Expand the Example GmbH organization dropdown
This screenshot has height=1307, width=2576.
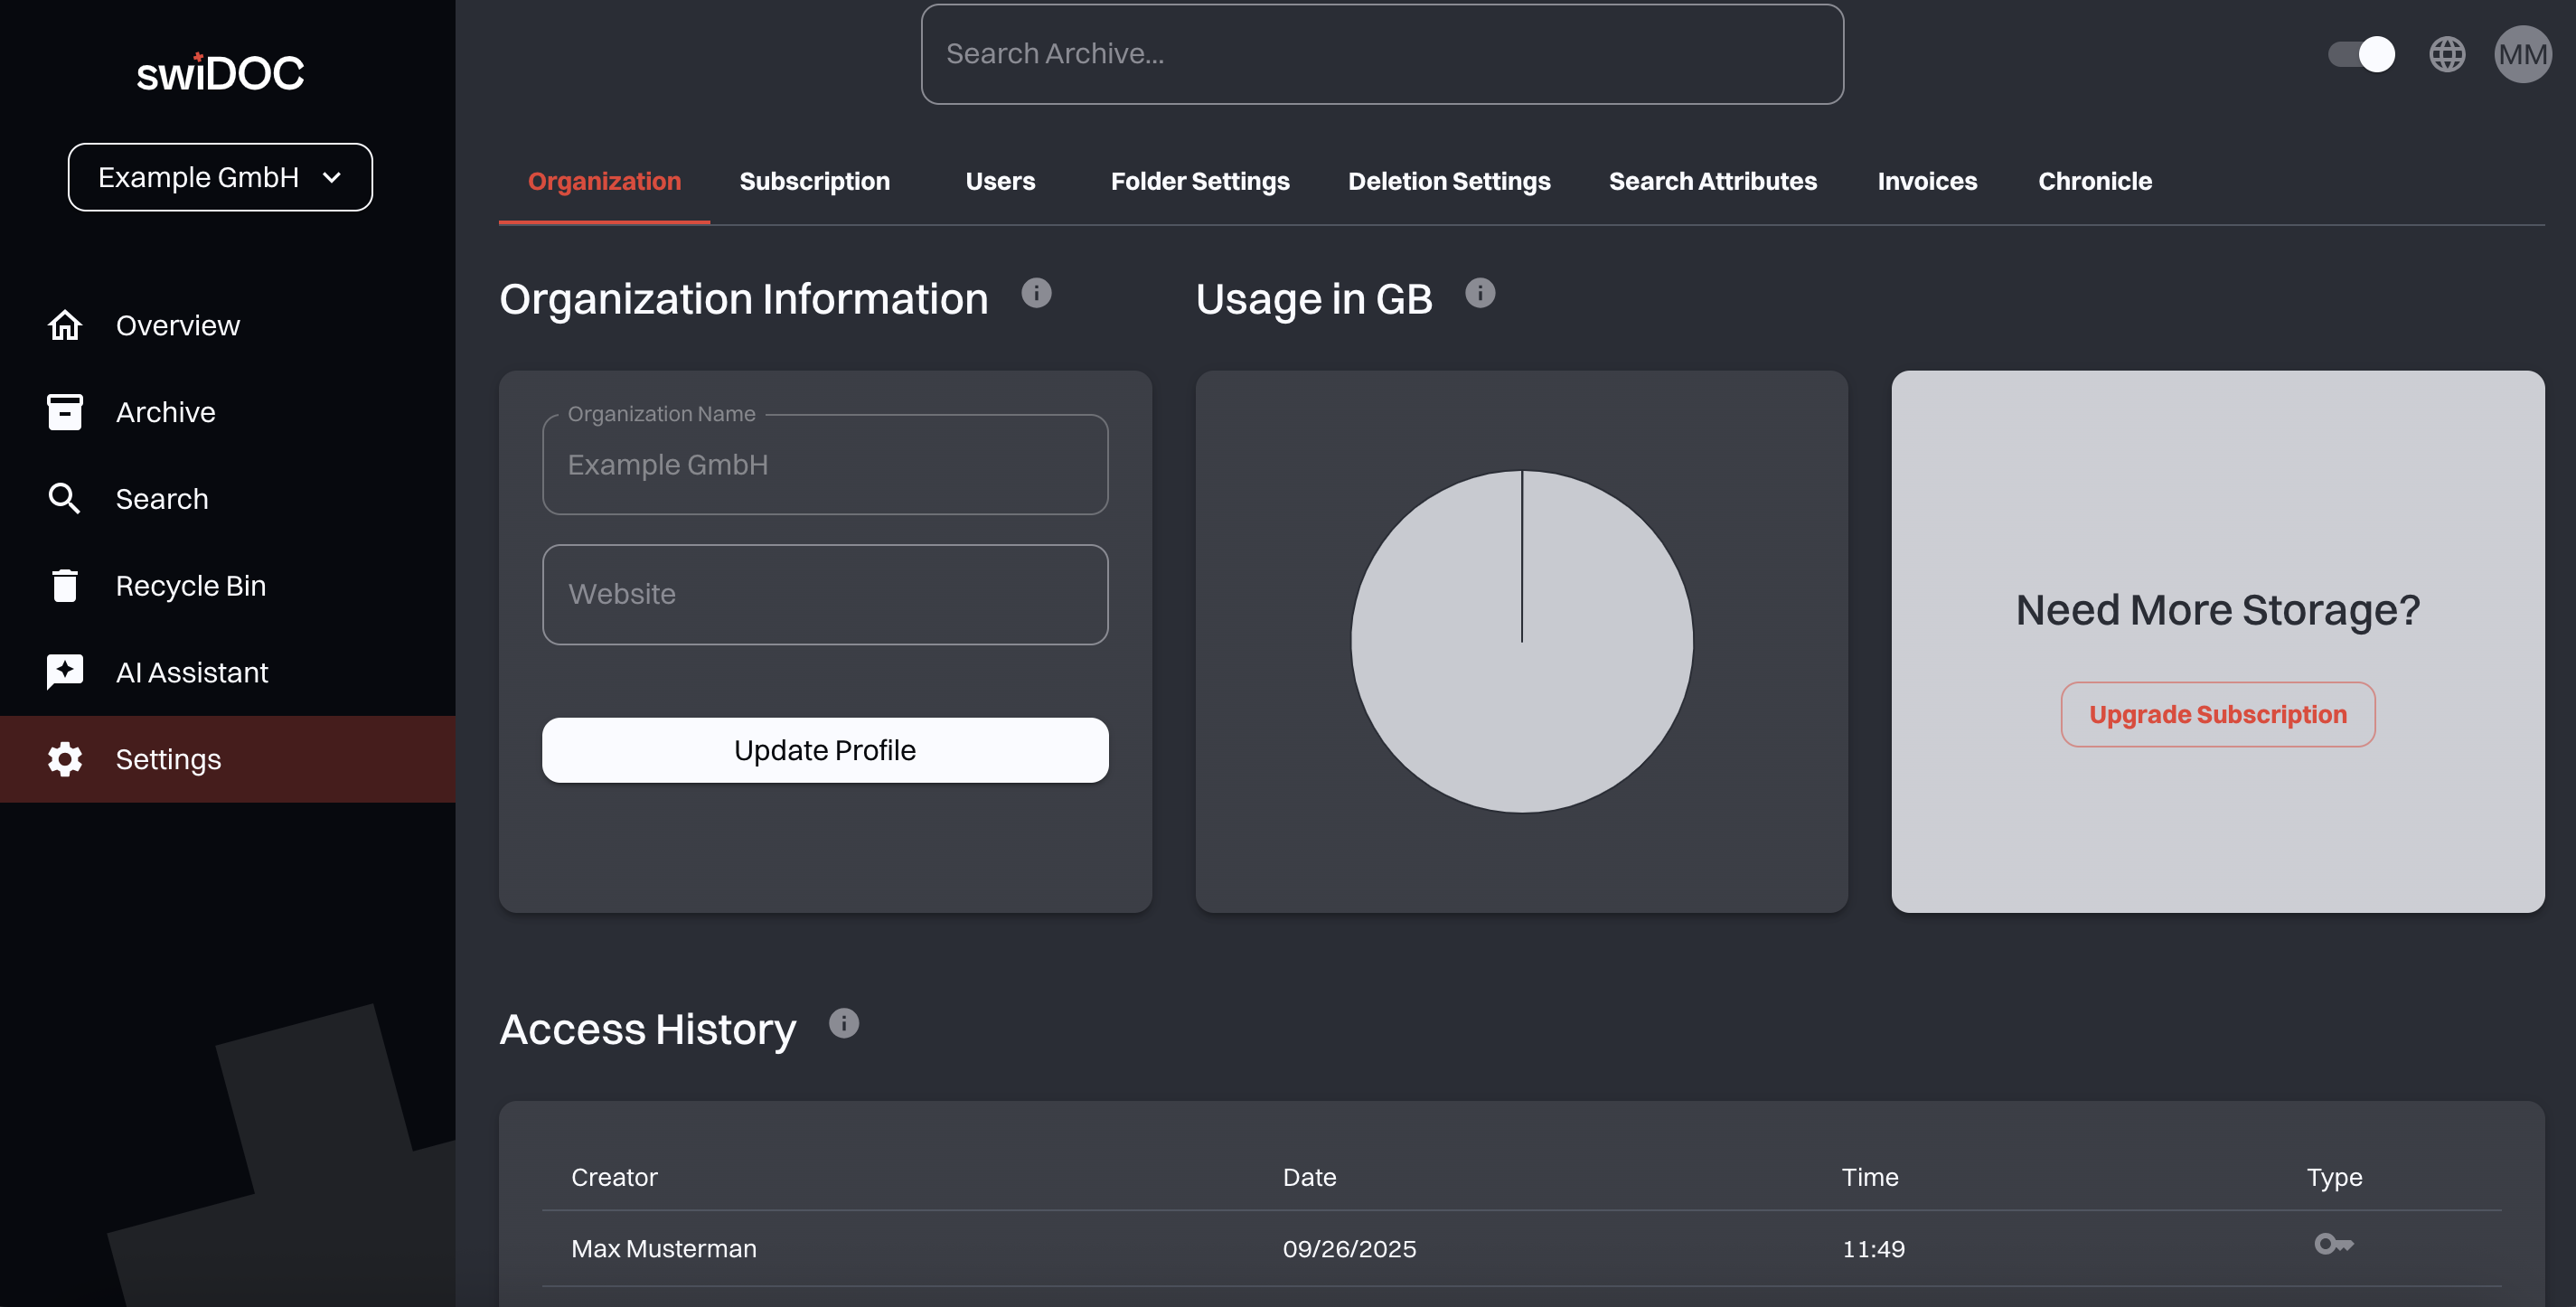click(x=219, y=177)
